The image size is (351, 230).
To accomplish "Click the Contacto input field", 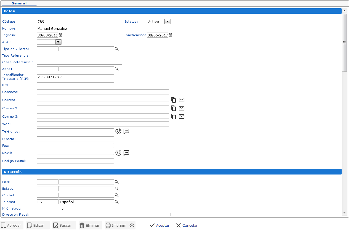I will (103, 92).
